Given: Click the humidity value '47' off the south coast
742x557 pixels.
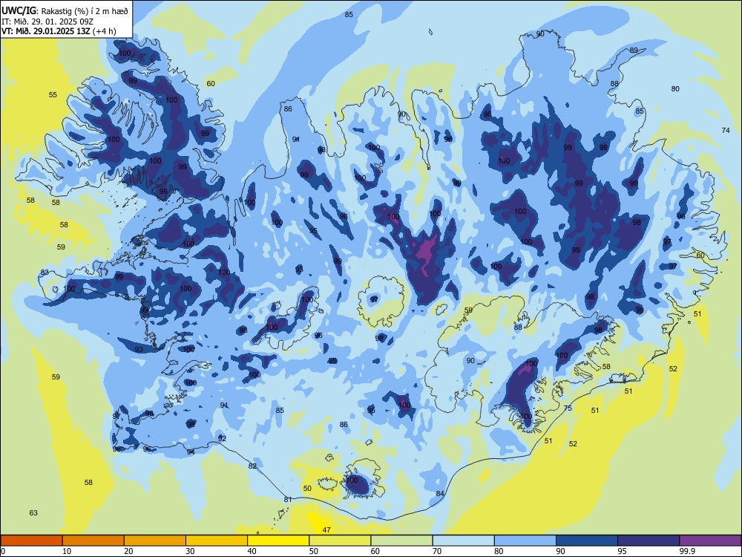Looking at the screenshot, I should [x=326, y=530].
